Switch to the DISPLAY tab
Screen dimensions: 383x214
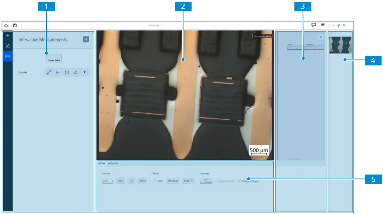click(101, 164)
